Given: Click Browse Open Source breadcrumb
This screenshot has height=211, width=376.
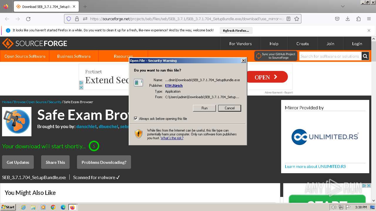Looking at the screenshot, I should point(30,102).
